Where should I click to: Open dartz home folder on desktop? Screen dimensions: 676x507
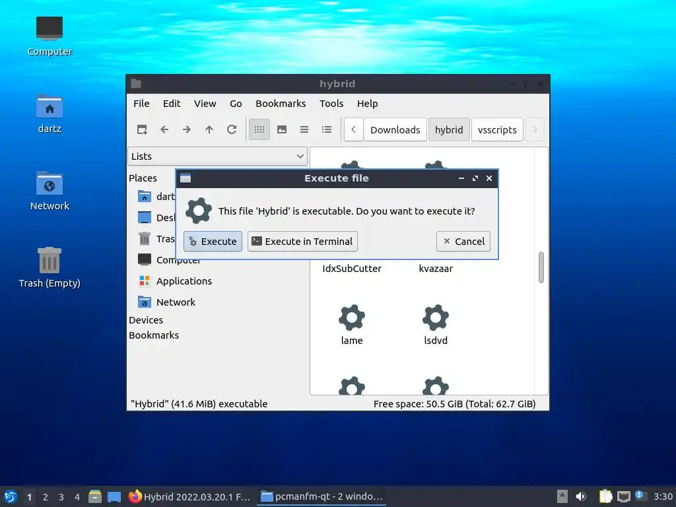(x=50, y=114)
